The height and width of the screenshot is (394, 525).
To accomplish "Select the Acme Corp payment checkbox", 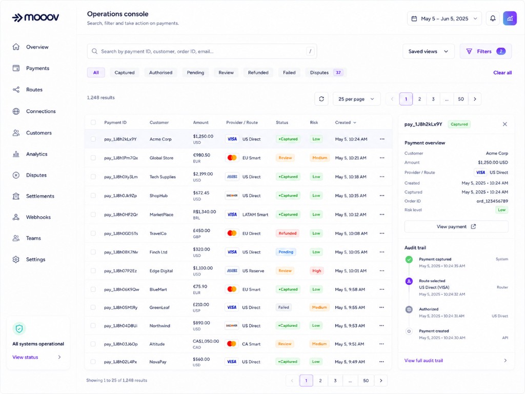I will (x=93, y=139).
